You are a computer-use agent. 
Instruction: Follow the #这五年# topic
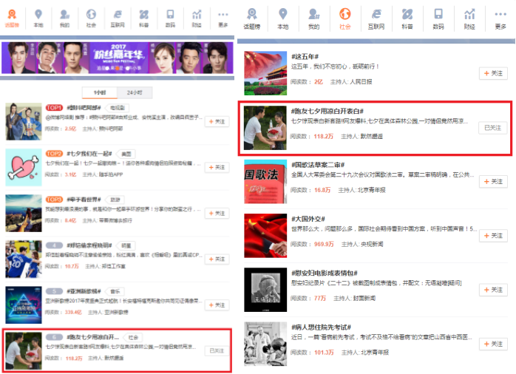click(x=493, y=73)
